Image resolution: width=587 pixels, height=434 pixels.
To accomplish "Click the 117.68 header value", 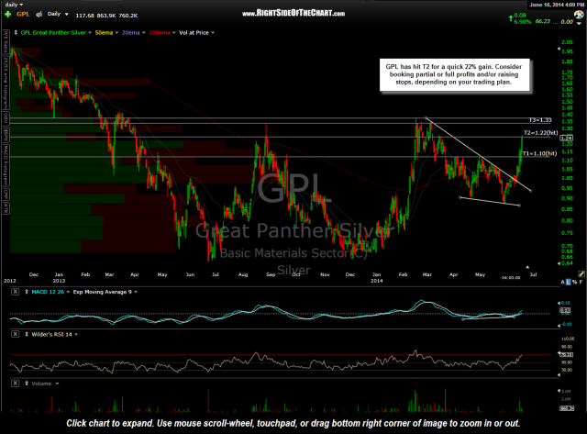I will (84, 16).
